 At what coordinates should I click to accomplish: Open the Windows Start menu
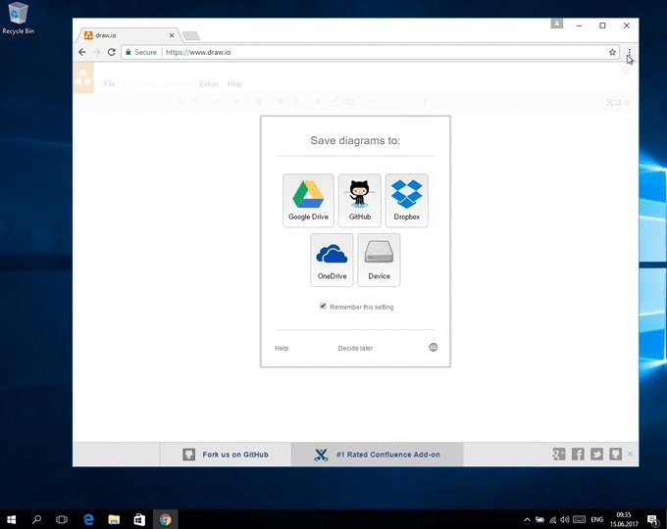coord(12,519)
